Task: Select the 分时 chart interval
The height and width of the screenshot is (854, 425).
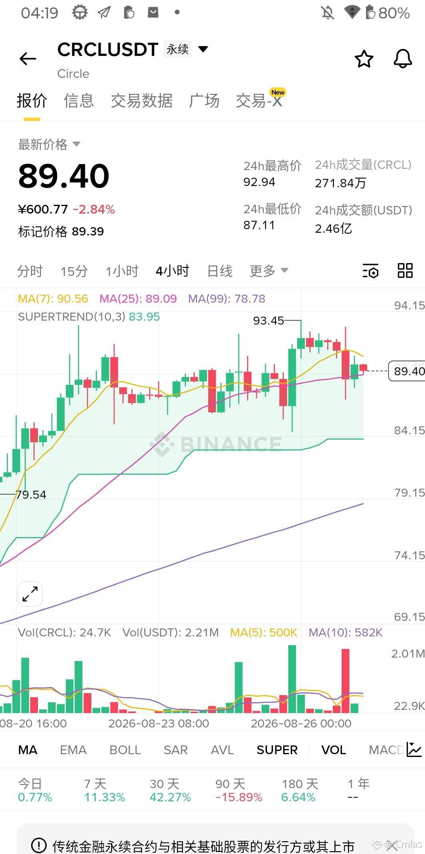Action: 30,271
